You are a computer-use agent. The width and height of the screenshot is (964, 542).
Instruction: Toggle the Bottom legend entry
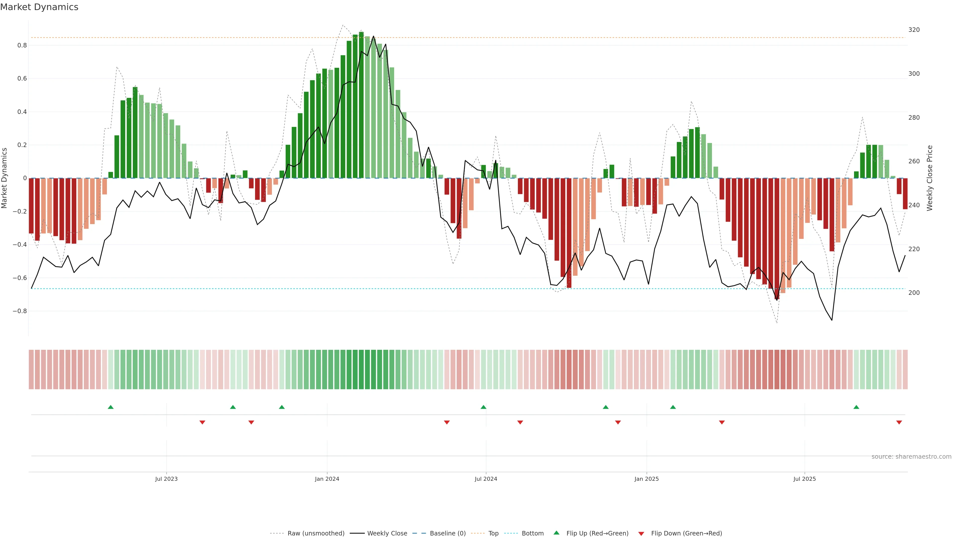[x=532, y=533]
